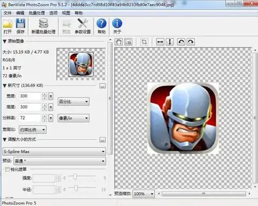Click the 分辨率 stepper arrows

(x=45, y=118)
